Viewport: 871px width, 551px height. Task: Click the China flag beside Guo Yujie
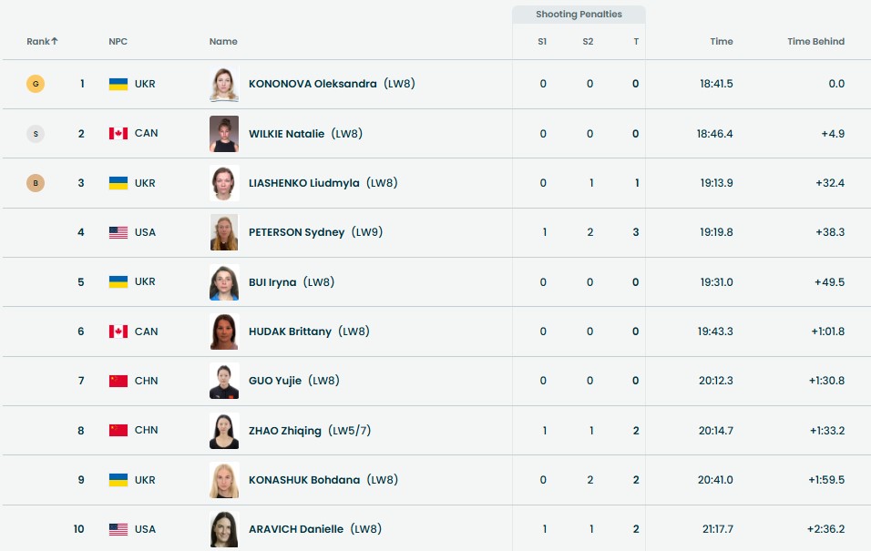[x=118, y=381]
